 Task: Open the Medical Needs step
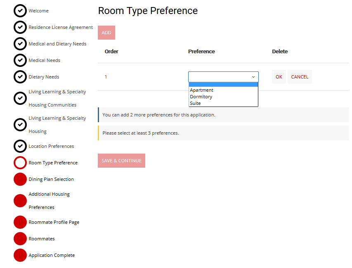click(x=44, y=60)
